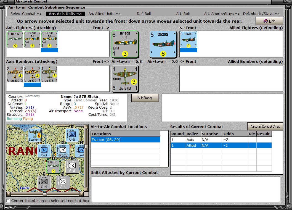Image resolution: width=292 pixels, height=210 pixels.
Task: Click the gray 6-4 infantry corps on map
Action: (72, 167)
